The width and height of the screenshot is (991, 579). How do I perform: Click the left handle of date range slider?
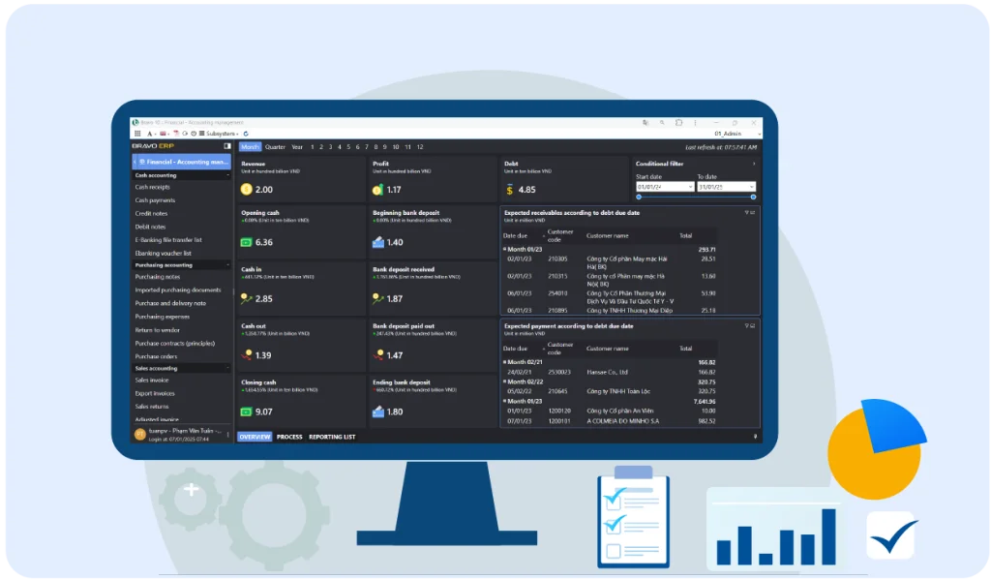pyautogui.click(x=639, y=197)
